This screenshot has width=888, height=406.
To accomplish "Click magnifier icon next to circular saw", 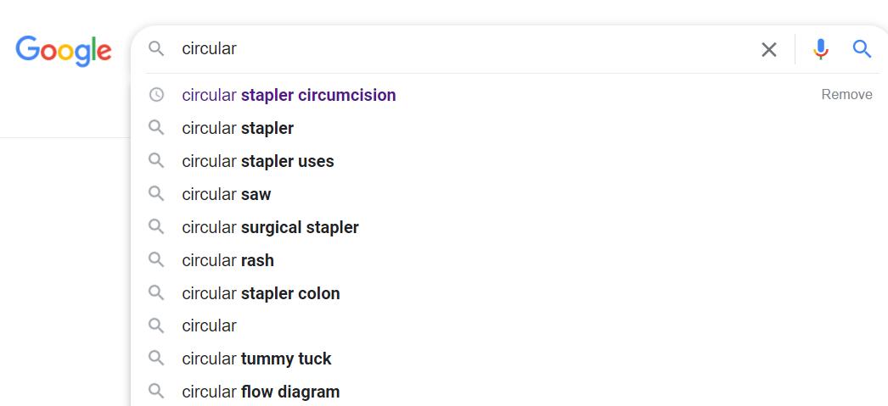I will coord(156,194).
